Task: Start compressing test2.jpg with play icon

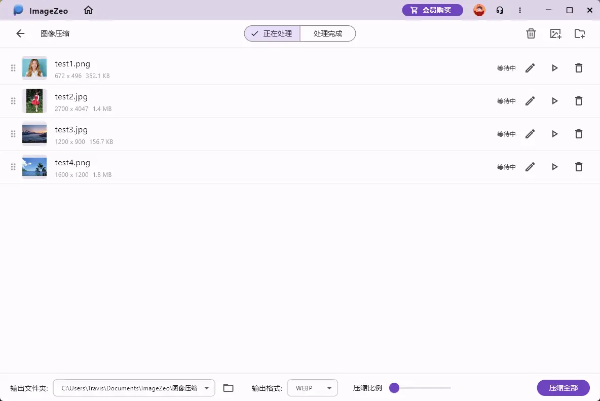Action: pos(554,100)
